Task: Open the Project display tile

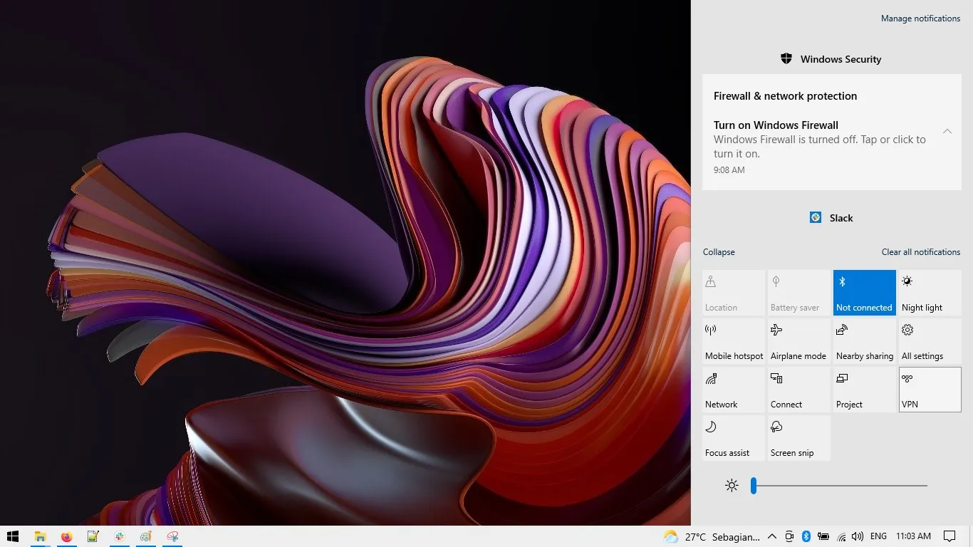Action: (864, 390)
